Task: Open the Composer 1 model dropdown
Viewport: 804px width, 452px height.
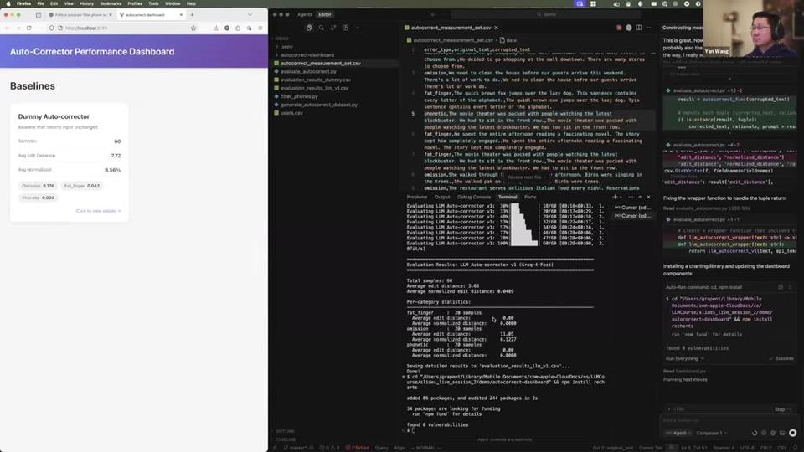Action: (712, 433)
